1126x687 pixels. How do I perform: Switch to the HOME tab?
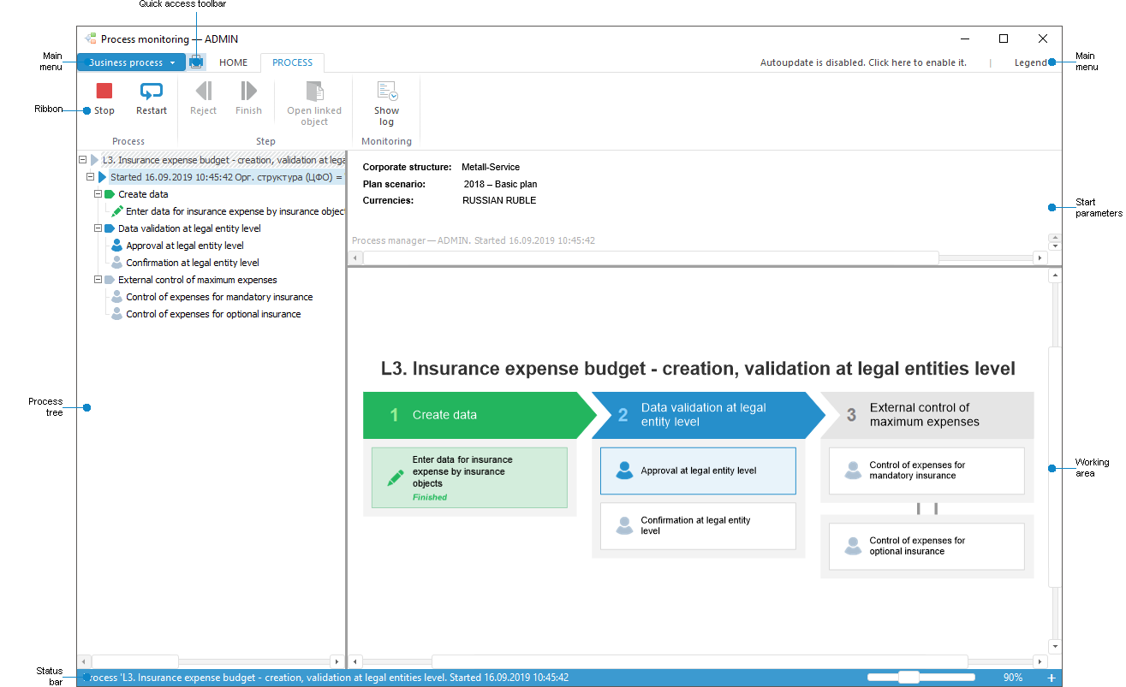pyautogui.click(x=233, y=62)
